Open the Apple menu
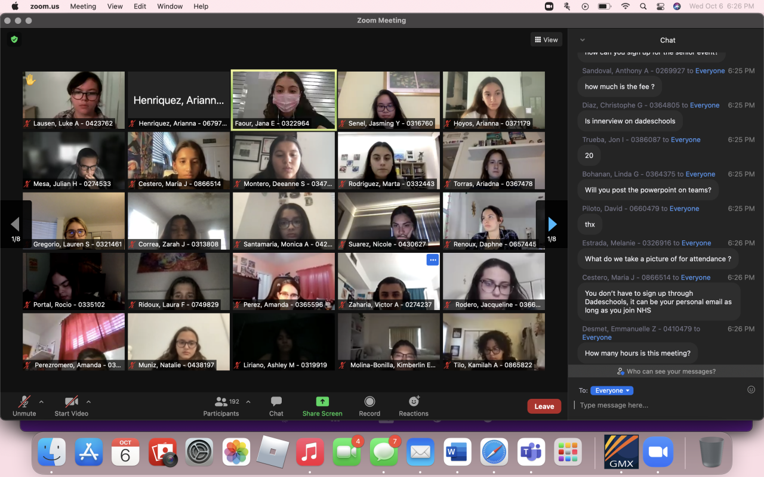Viewport: 764px width, 477px height. (15, 7)
